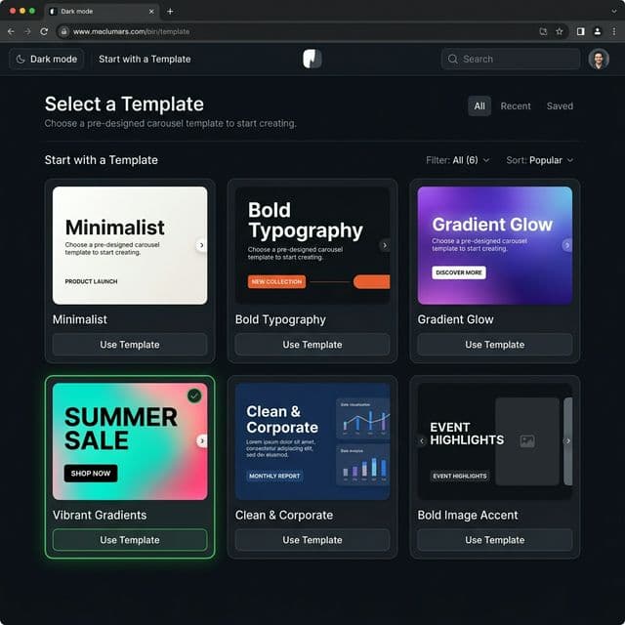Switch to the Recent tab

(x=516, y=106)
